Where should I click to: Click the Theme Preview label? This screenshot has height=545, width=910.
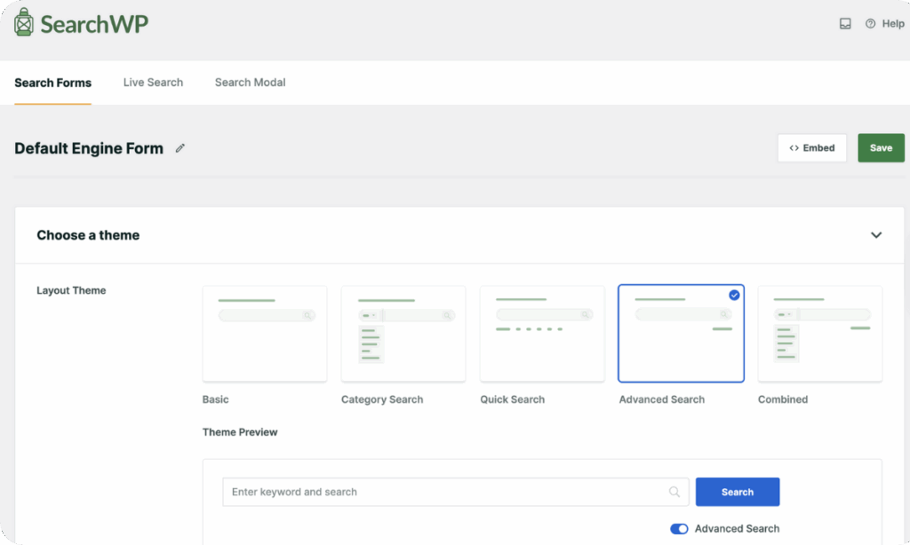pyautogui.click(x=240, y=432)
